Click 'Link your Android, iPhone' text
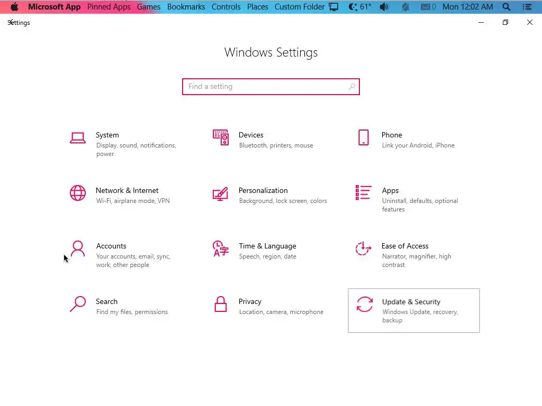 coord(418,146)
